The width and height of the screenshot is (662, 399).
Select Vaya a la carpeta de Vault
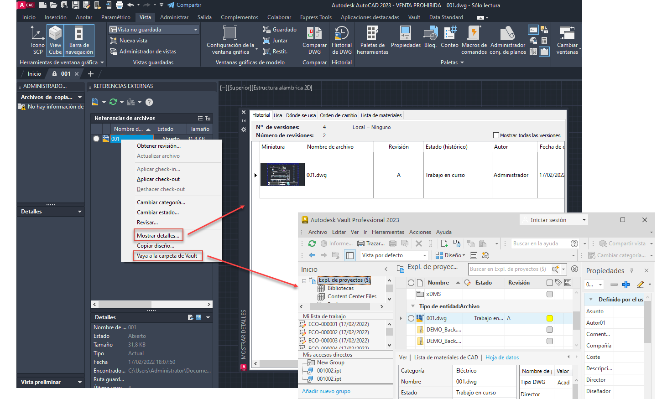[x=167, y=256]
